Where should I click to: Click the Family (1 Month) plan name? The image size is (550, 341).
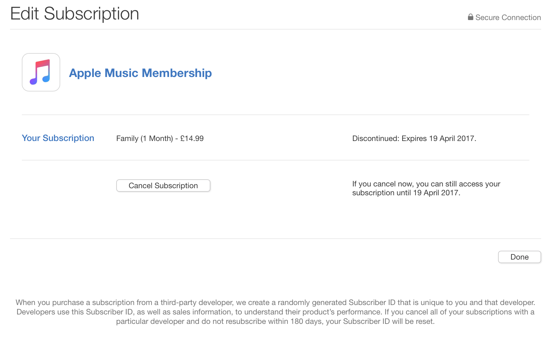click(x=144, y=138)
